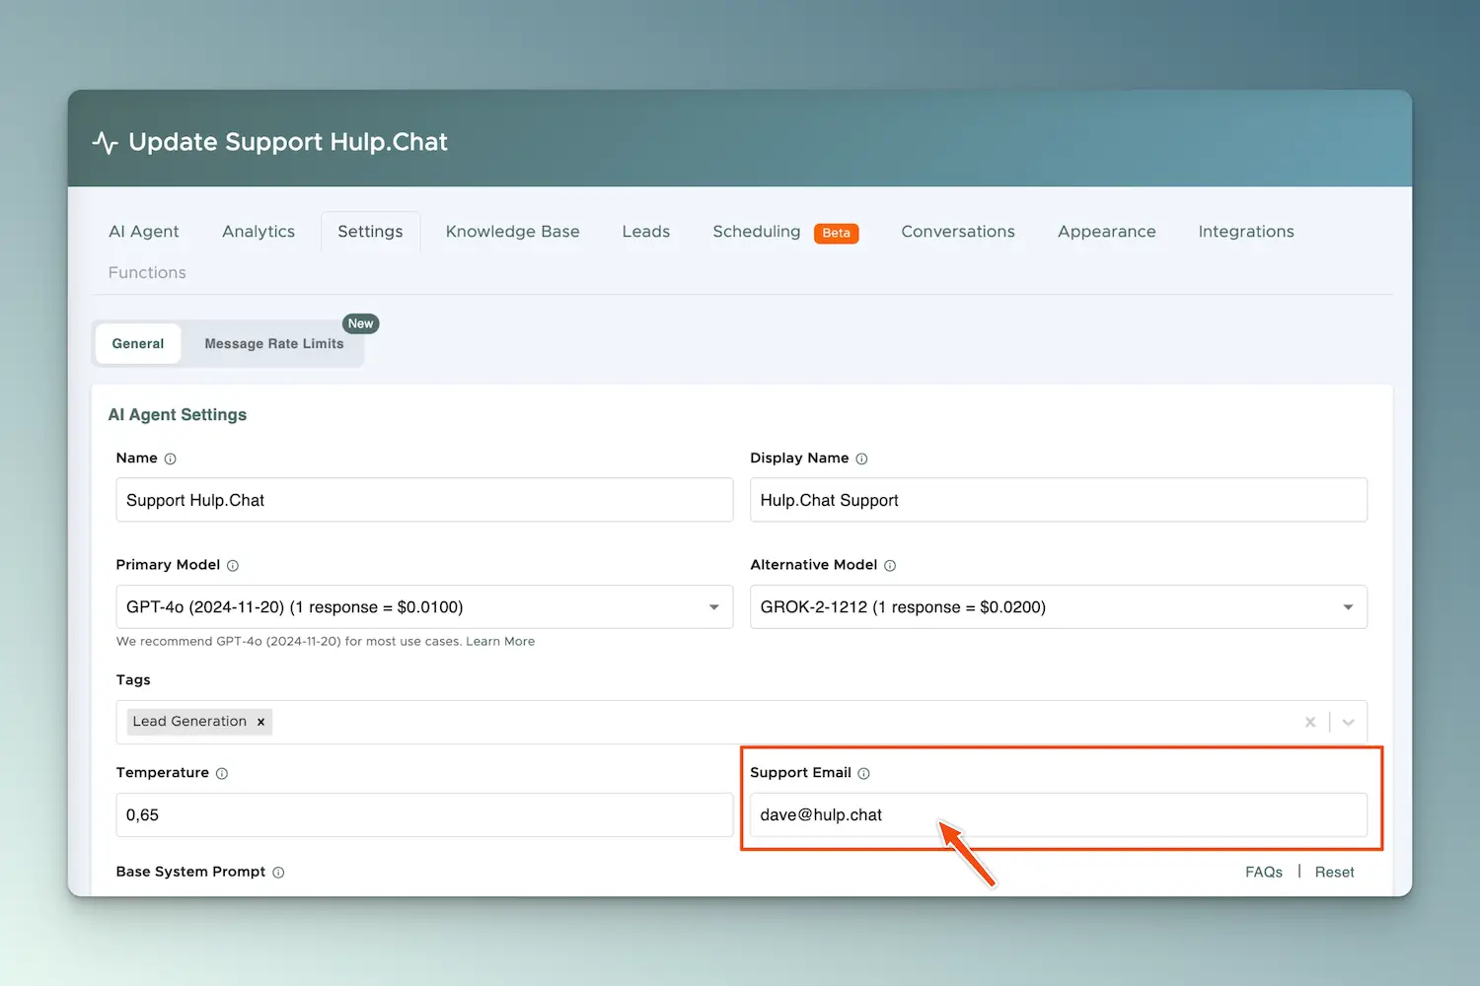This screenshot has height=986, width=1480.
Task: Clear all tags with the X
Action: pos(1310,722)
